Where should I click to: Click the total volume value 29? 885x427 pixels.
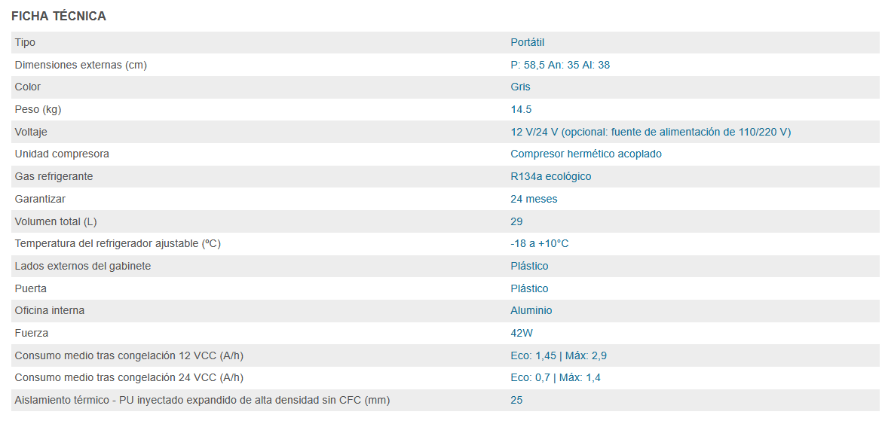(516, 221)
